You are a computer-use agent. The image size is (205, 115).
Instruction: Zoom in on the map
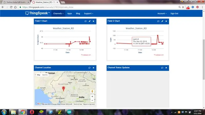pos(92,97)
